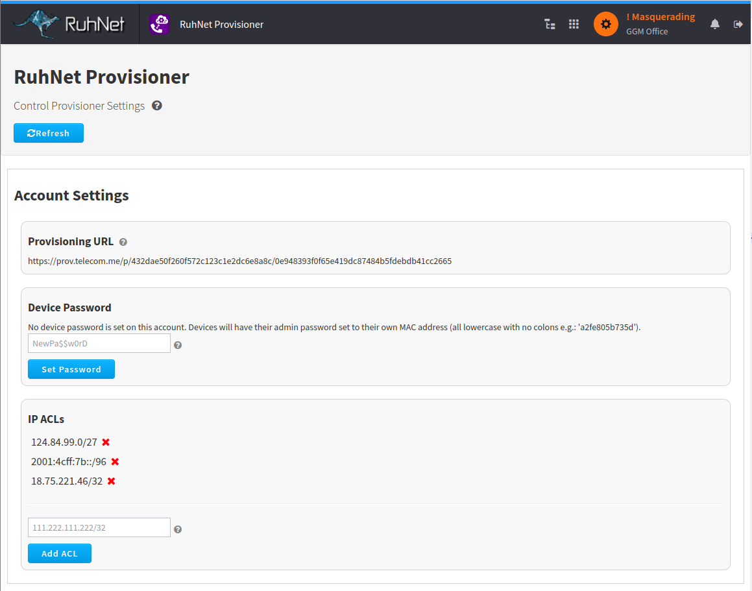This screenshot has width=752, height=591.
Task: Click the orange gear account icon
Action: click(x=605, y=25)
